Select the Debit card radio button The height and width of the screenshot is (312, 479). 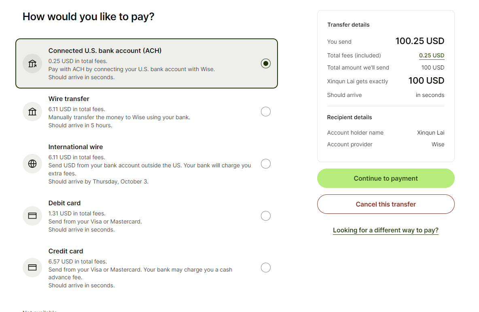[266, 216]
